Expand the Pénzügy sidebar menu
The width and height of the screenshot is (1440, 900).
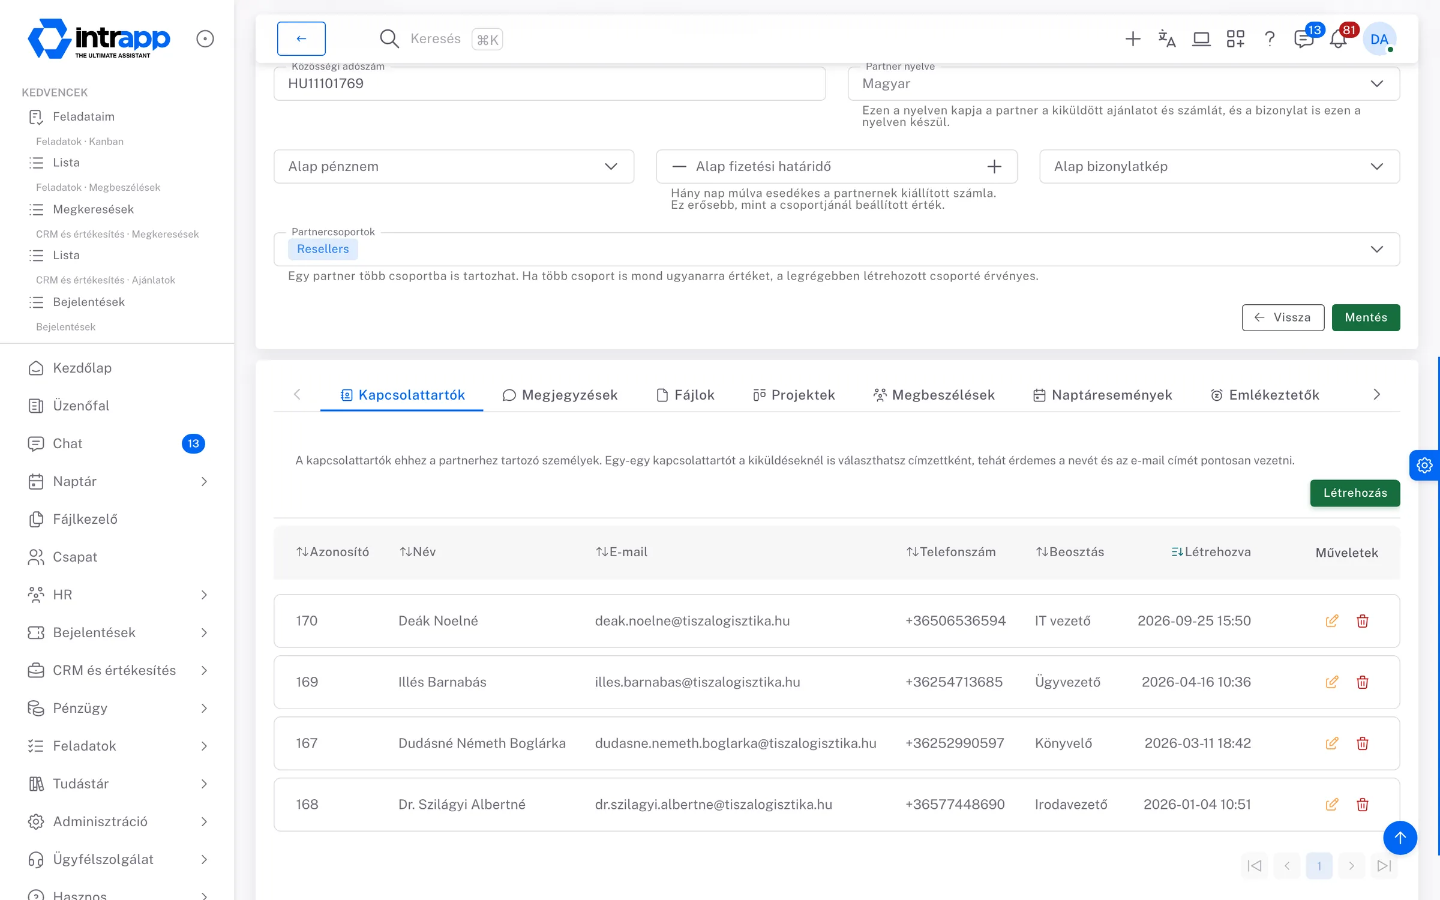(x=117, y=708)
